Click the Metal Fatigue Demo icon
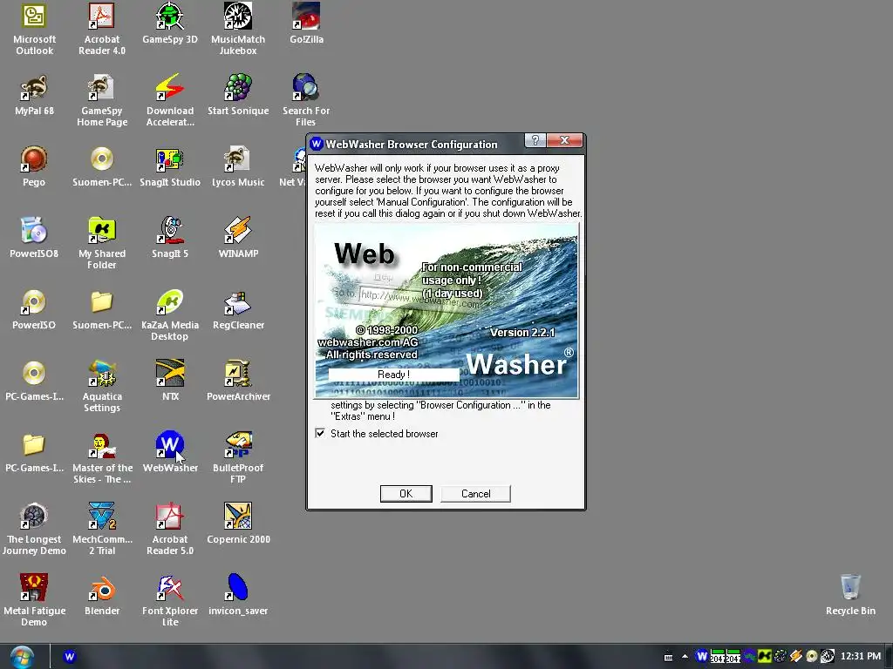Screen dimensions: 893x669 pos(34,600)
